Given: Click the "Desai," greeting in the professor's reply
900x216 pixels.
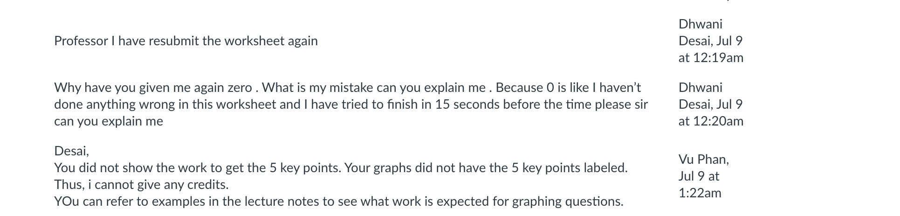Looking at the screenshot, I should 71,151.
